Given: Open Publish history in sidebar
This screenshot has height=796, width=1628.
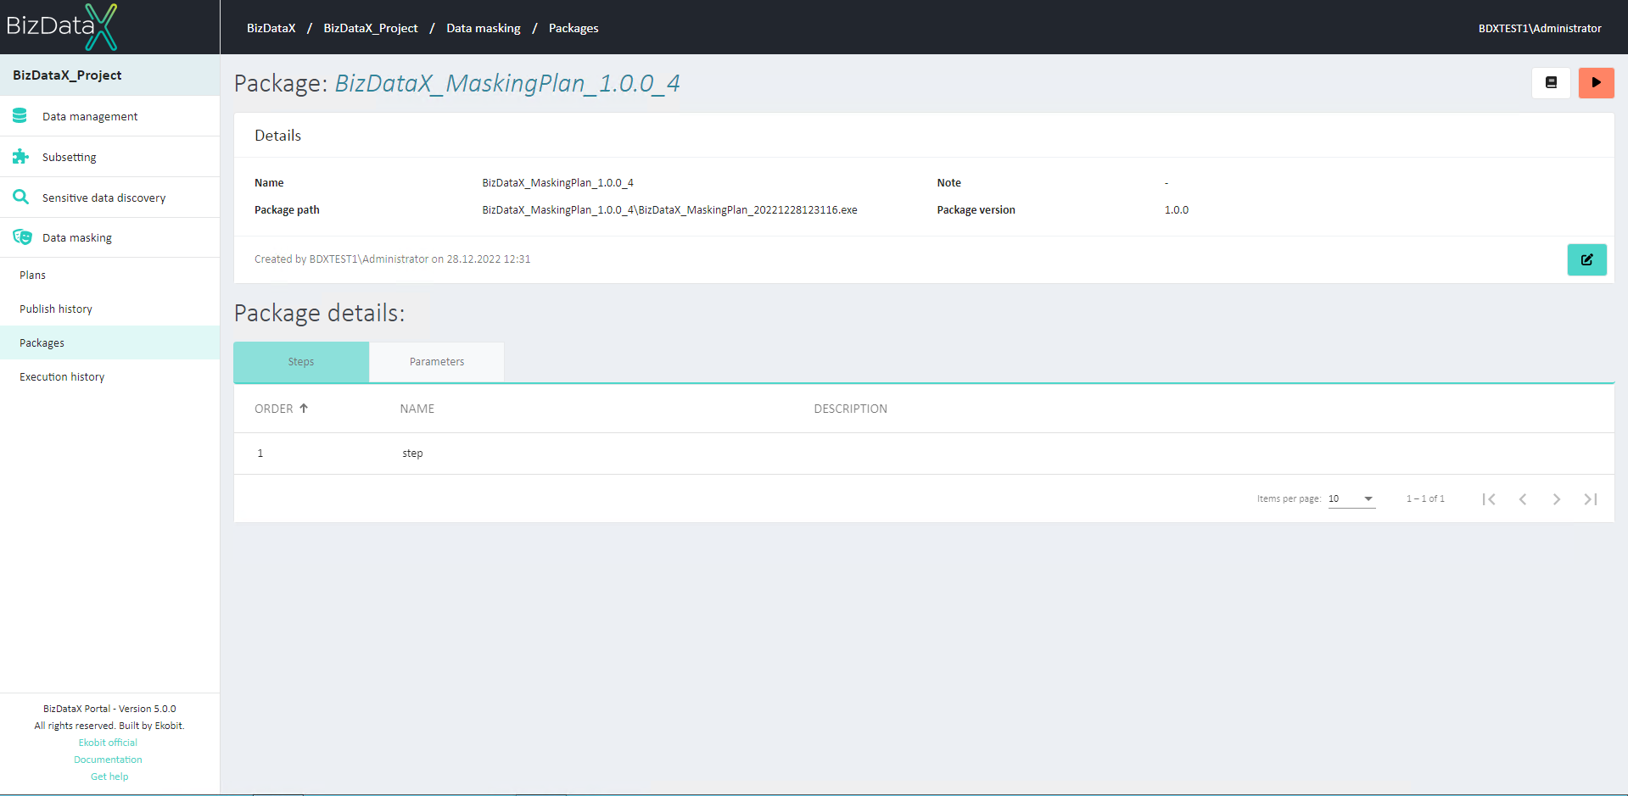Looking at the screenshot, I should click(x=110, y=309).
